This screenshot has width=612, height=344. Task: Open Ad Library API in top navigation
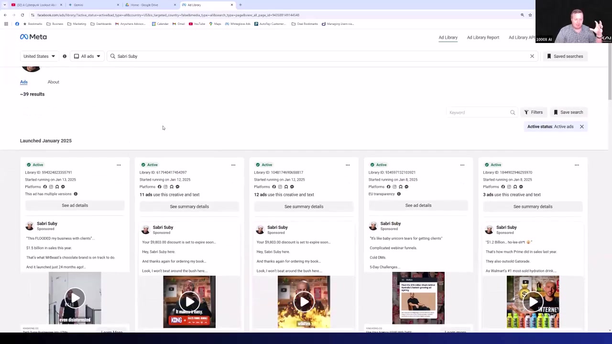click(x=522, y=37)
